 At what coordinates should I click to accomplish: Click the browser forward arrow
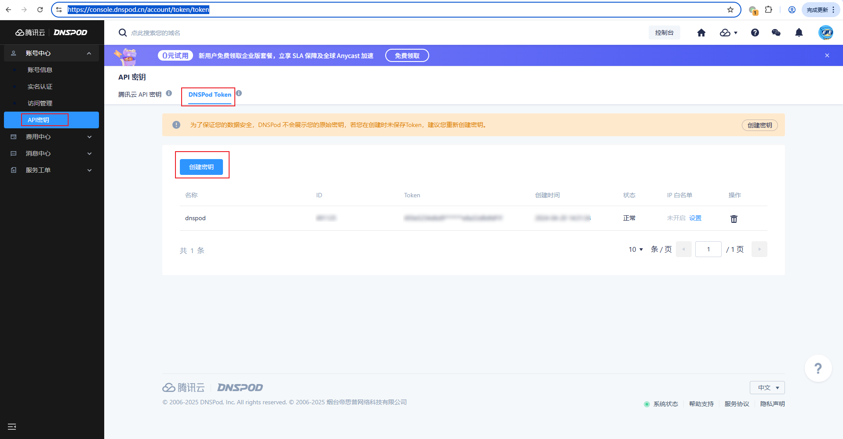click(x=24, y=10)
